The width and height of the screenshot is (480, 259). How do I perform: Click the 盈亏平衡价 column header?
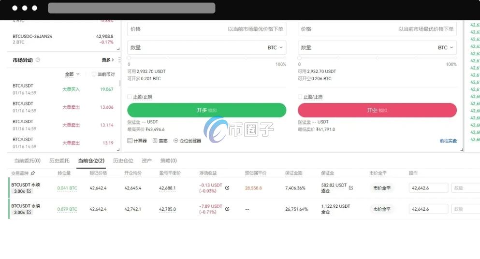pyautogui.click(x=170, y=173)
